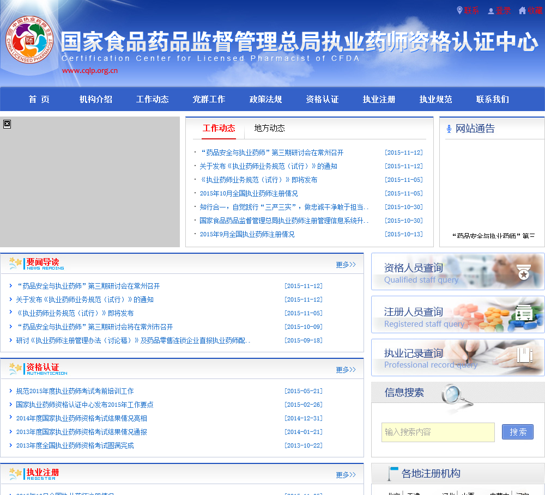The height and width of the screenshot is (495, 545).
Task: Open 2013年度国家执业药师资格考试结果情况通报
Action: 81,432
